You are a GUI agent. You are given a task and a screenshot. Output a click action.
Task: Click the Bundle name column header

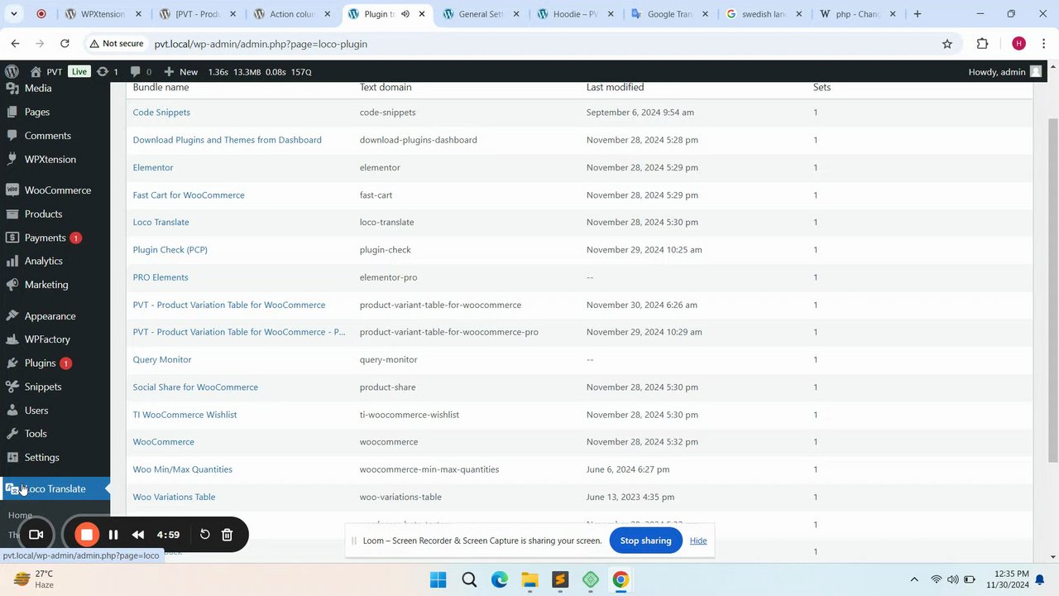pyautogui.click(x=161, y=88)
